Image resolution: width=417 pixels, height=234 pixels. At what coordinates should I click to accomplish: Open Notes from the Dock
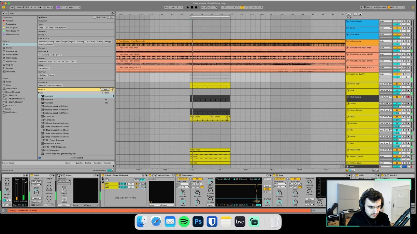226,222
